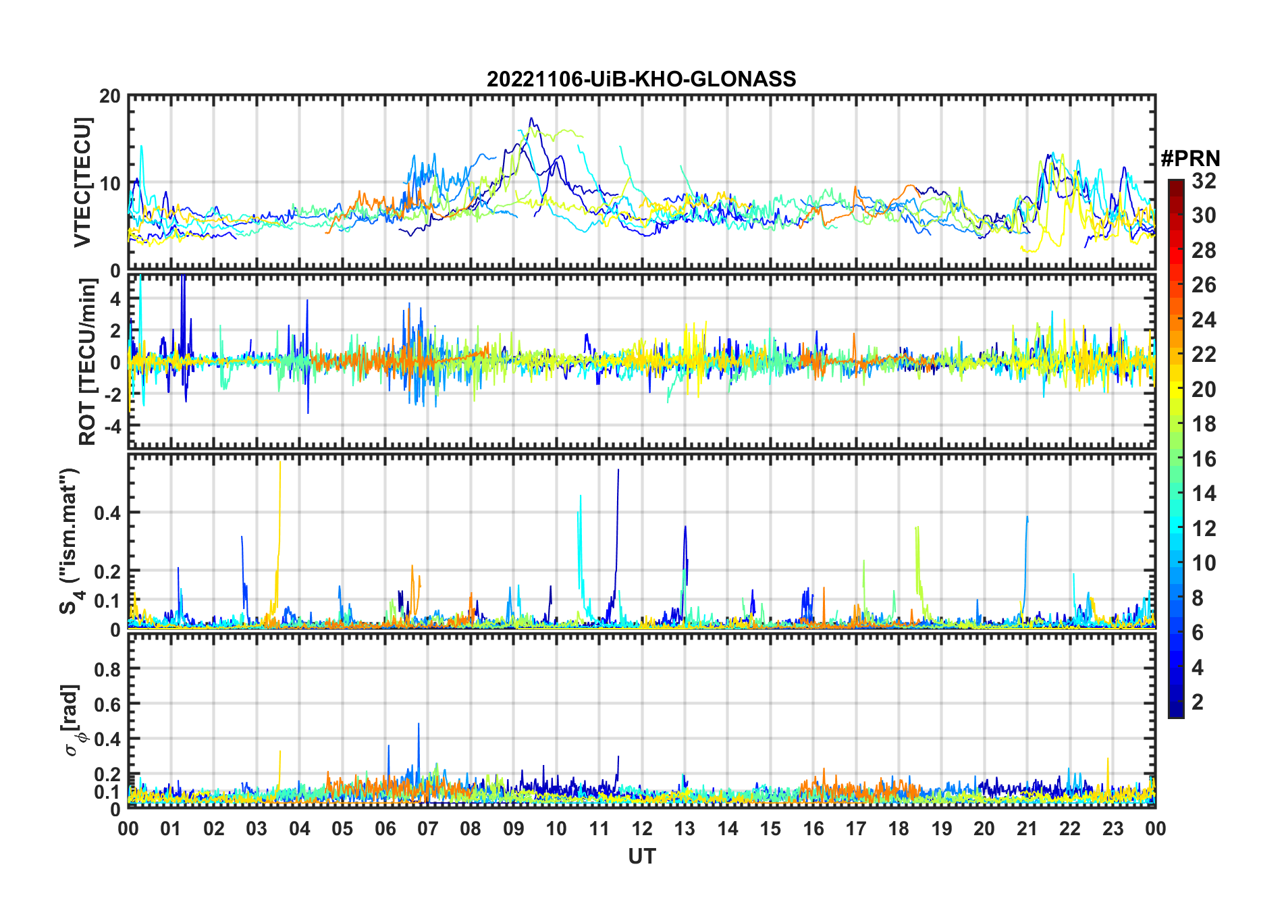The height and width of the screenshot is (898, 1284).
Task: Click colorbar tick label "12"
Action: click(x=1204, y=529)
